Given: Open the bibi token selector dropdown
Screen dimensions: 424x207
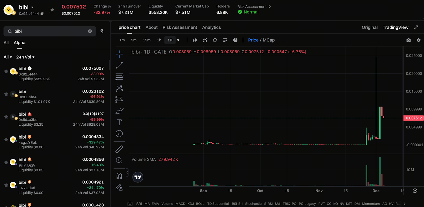Looking at the screenshot, I should (x=32, y=7).
